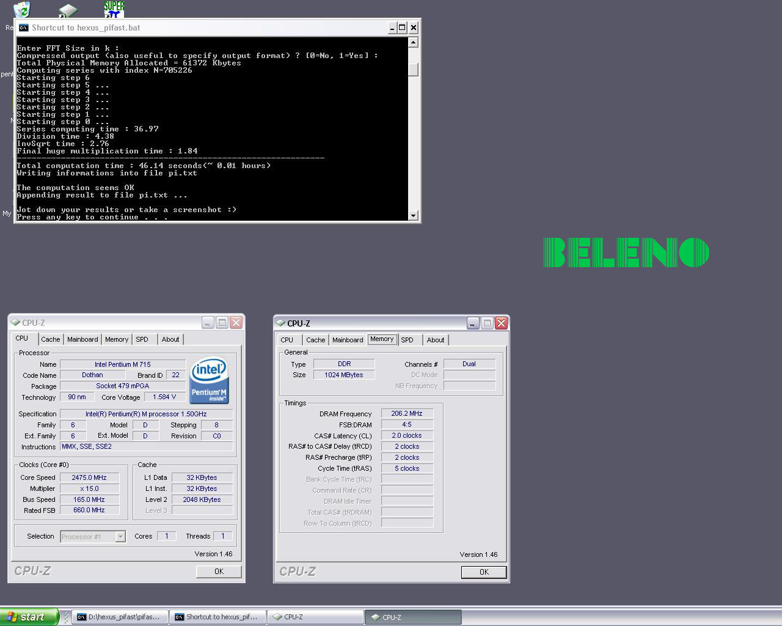Screen dimensions: 782x626
Task: Click the console window's system menu icon
Action: 23,28
